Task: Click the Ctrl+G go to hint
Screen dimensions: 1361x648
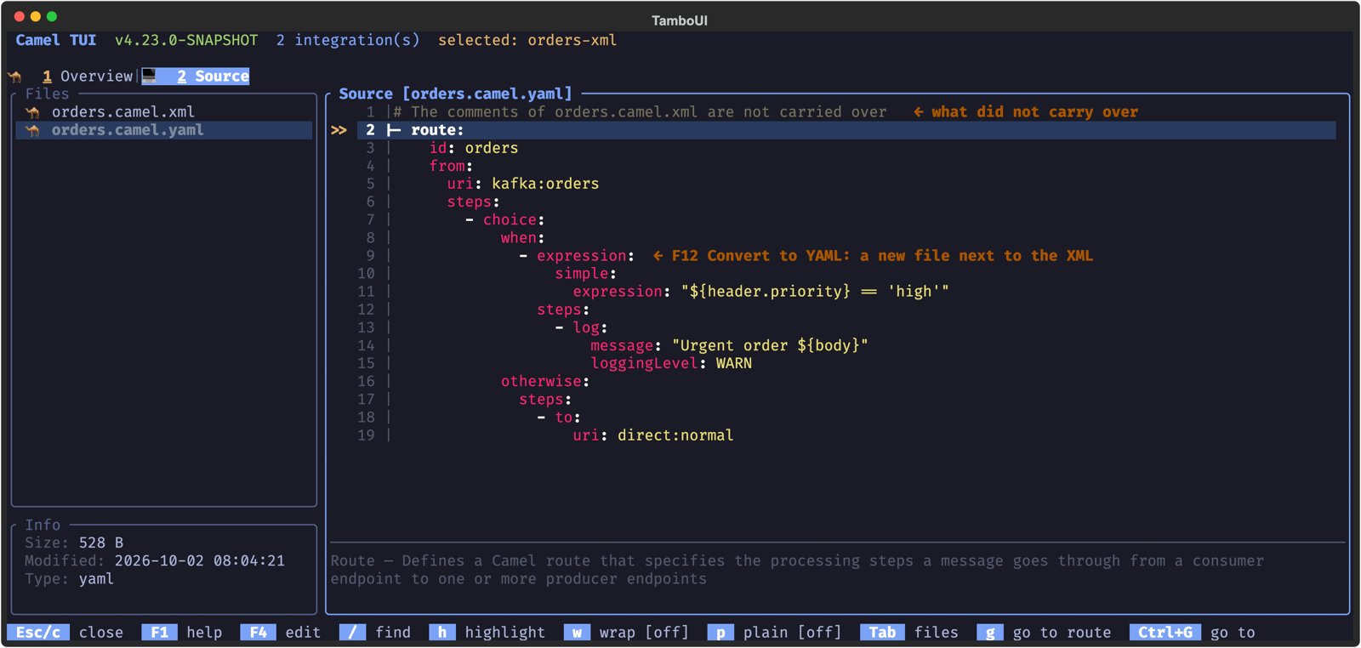Action: pyautogui.click(x=1193, y=632)
